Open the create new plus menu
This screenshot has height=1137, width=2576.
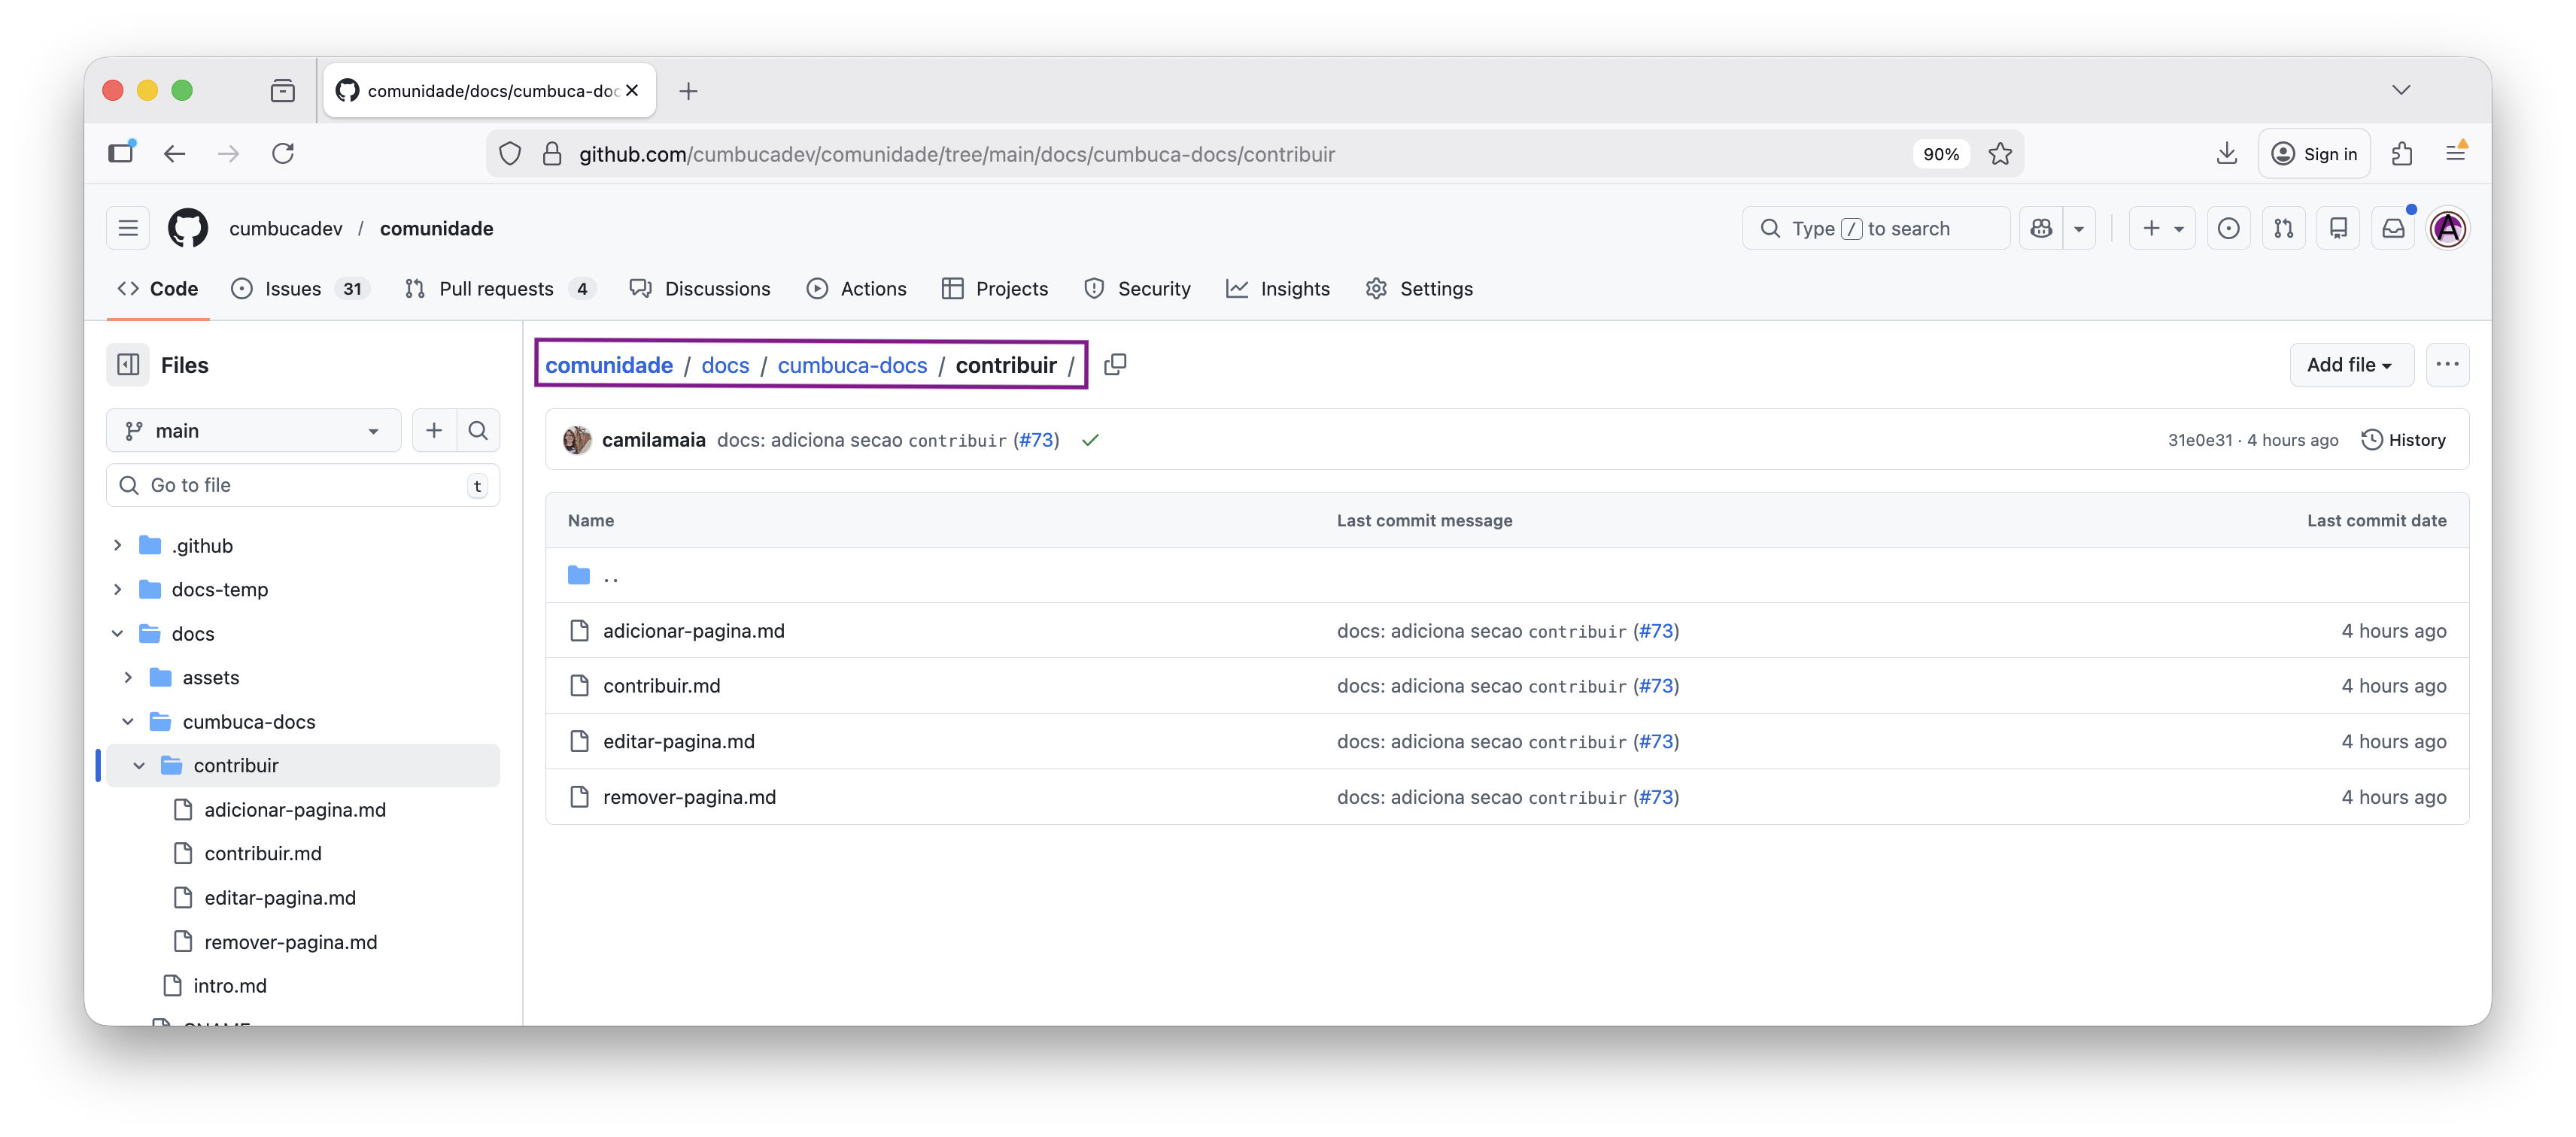pos(2162,229)
